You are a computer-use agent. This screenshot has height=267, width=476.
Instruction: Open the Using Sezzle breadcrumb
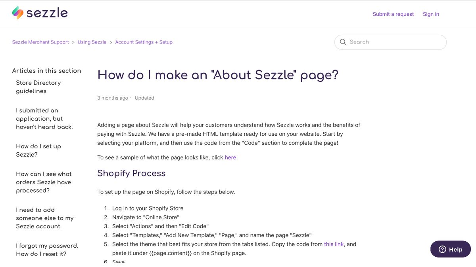pyautogui.click(x=92, y=42)
